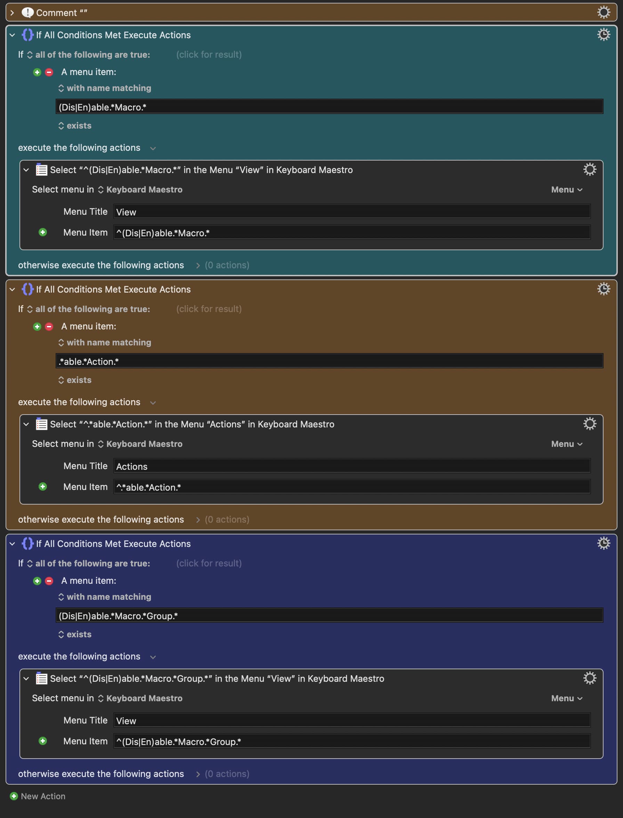This screenshot has height=818, width=623.
Task: Open Menu popup in Select View Macro action
Action: click(x=566, y=190)
